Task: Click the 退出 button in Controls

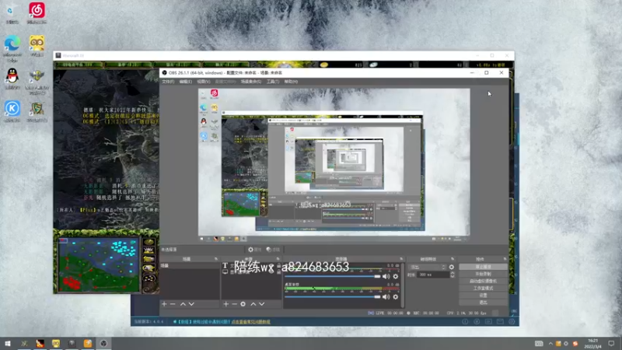Action: pos(483,303)
